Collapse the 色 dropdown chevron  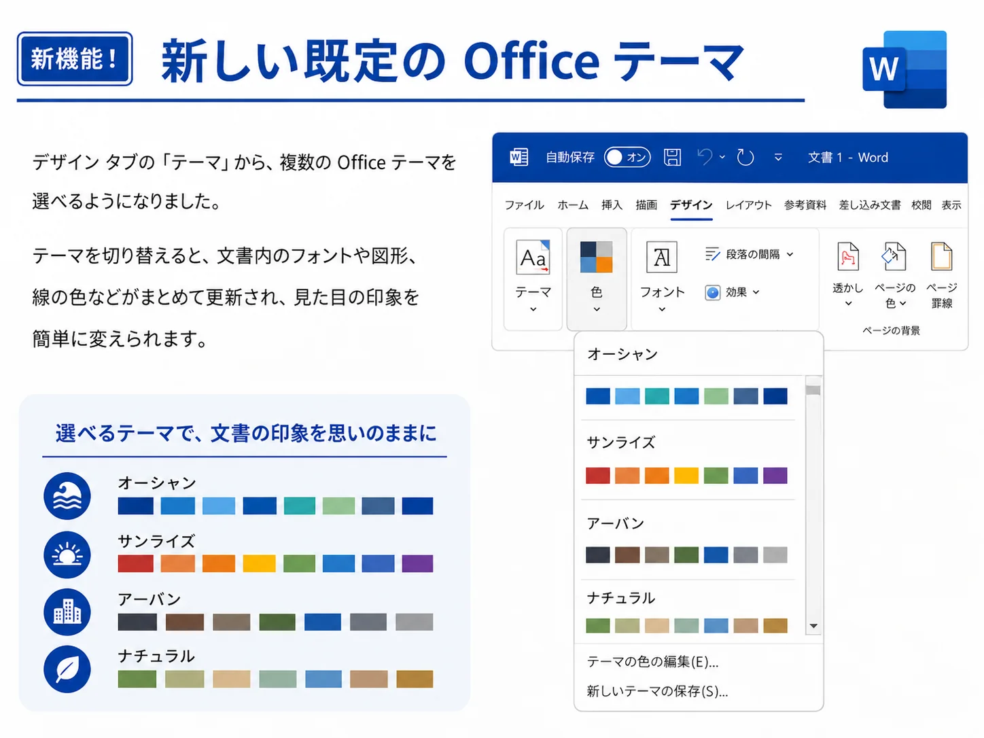click(x=596, y=309)
